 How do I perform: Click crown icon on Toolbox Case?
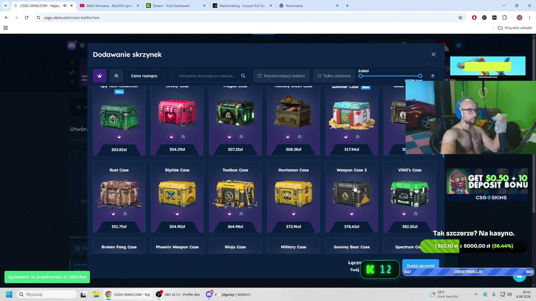229,214
